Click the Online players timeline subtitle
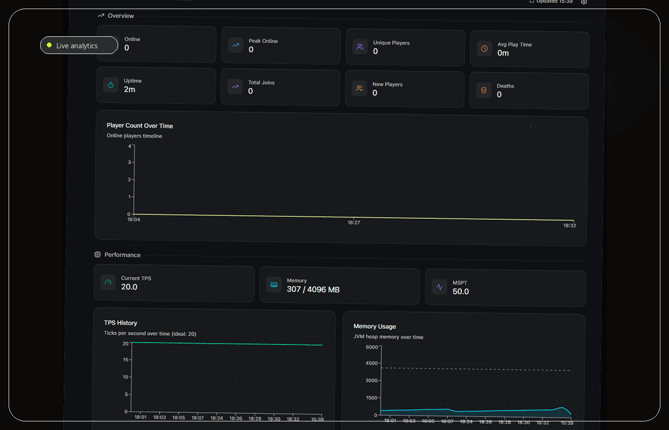The width and height of the screenshot is (669, 430). (x=134, y=136)
